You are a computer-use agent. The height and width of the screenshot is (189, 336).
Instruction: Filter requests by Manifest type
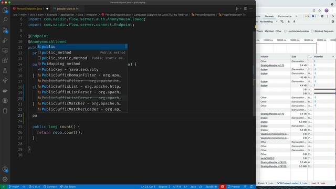pos(269,31)
